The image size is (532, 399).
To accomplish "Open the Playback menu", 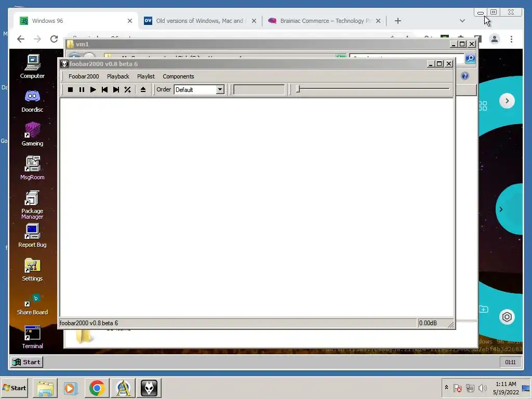I will tap(118, 76).
